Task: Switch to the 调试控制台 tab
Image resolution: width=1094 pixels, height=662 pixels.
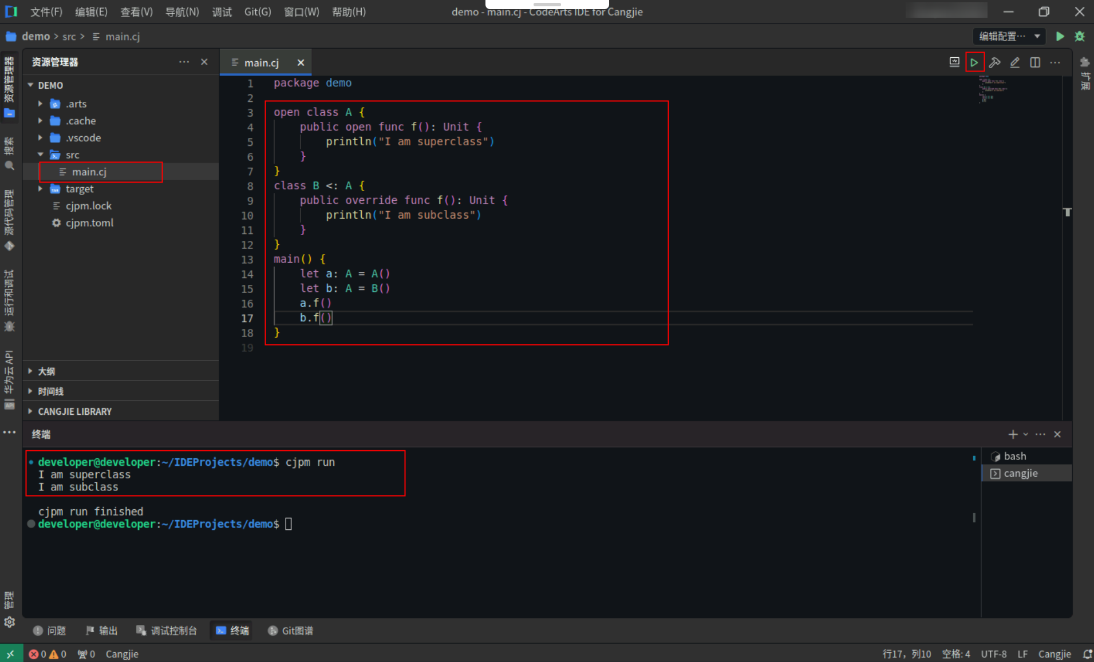Action: click(167, 631)
